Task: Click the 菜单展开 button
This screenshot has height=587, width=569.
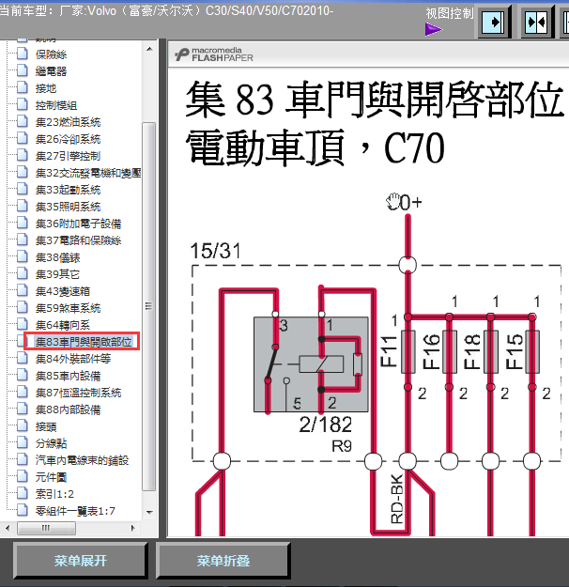Action: click(80, 561)
